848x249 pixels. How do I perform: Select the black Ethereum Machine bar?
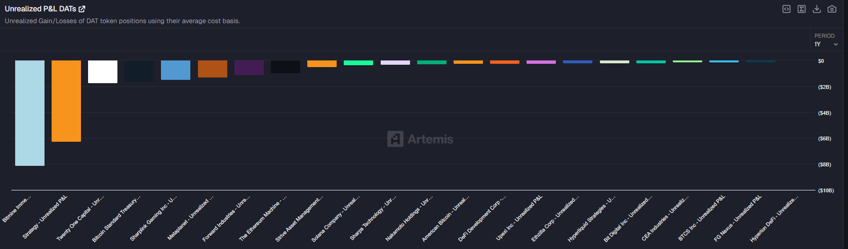coord(286,67)
